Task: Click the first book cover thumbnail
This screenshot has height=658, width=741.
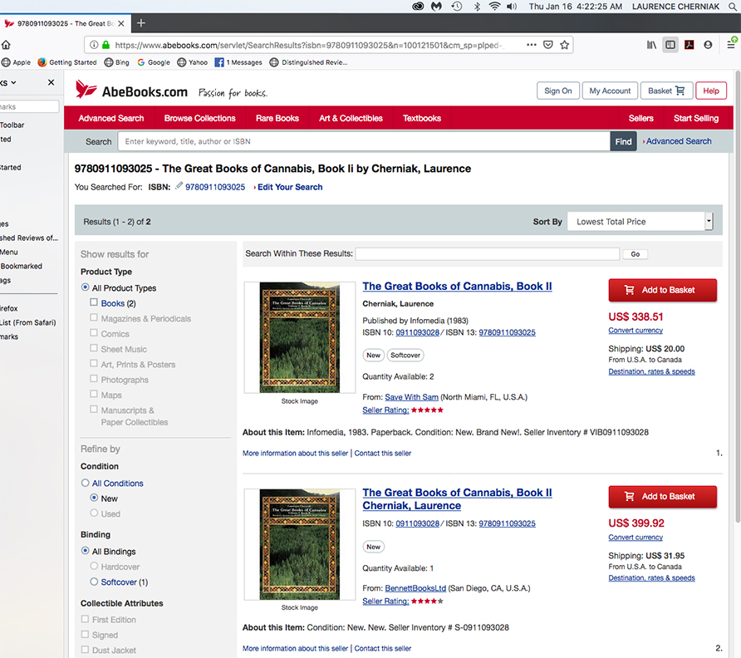Action: [x=300, y=337]
